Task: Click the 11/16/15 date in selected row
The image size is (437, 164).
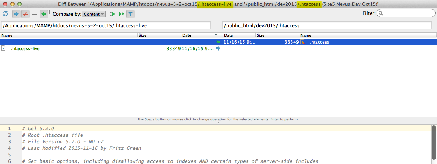Action: (x=239, y=42)
